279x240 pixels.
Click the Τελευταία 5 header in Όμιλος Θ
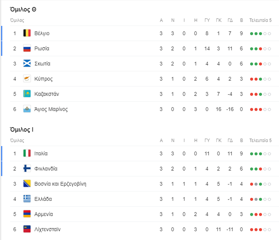coord(260,20)
